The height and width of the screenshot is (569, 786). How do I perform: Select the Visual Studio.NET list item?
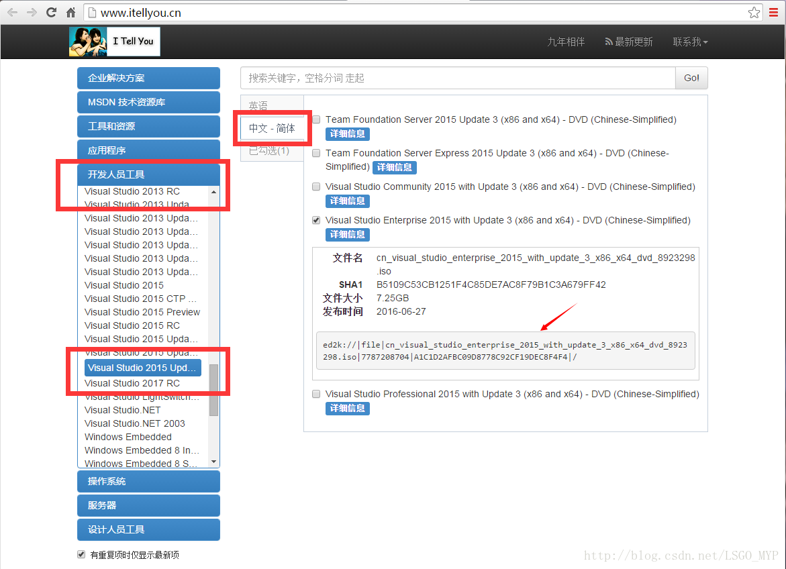(123, 410)
